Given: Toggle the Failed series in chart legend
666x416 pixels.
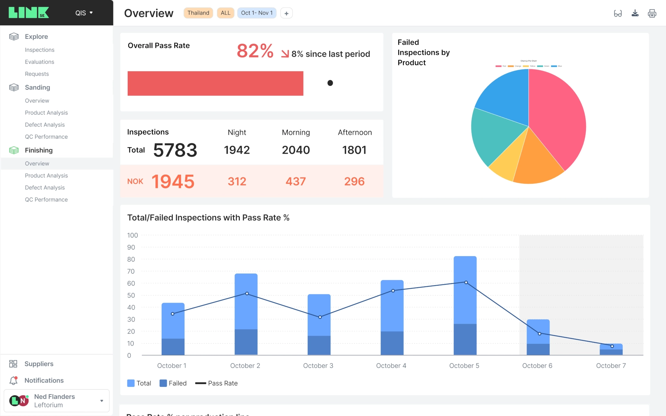Looking at the screenshot, I should [173, 383].
